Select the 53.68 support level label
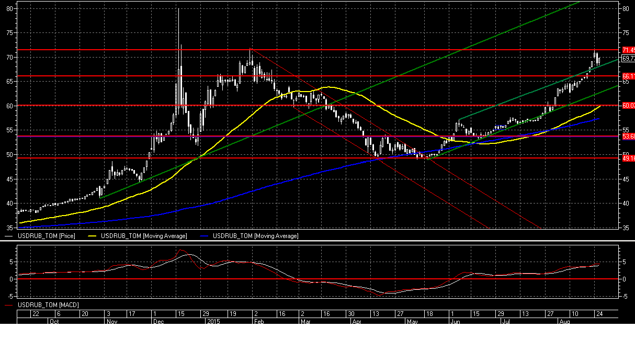 [x=628, y=137]
